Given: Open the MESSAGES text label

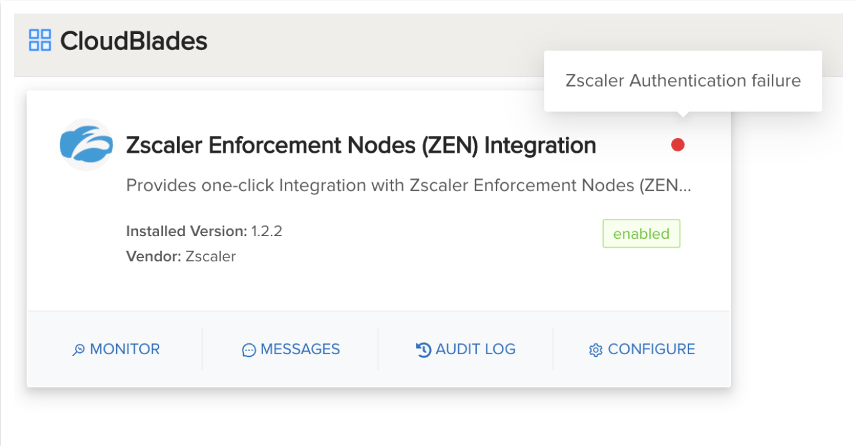Looking at the screenshot, I should [x=300, y=350].
